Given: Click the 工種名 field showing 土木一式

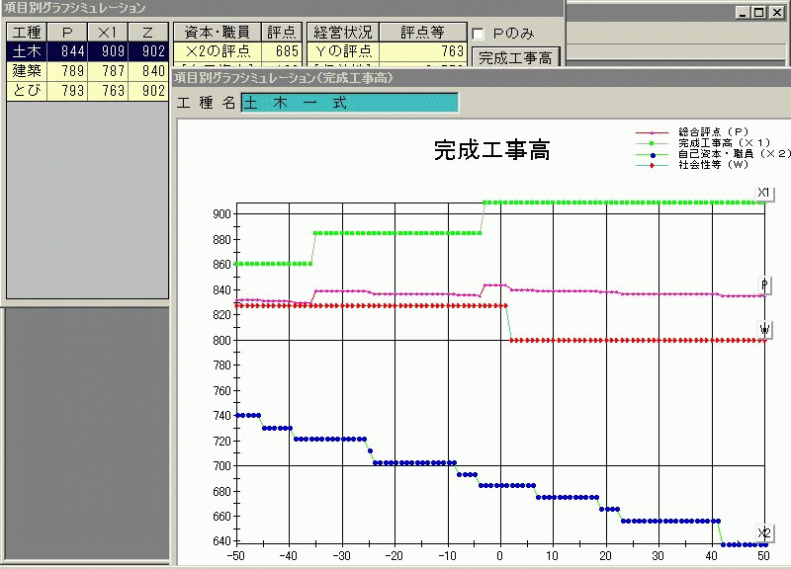Looking at the screenshot, I should tap(350, 104).
